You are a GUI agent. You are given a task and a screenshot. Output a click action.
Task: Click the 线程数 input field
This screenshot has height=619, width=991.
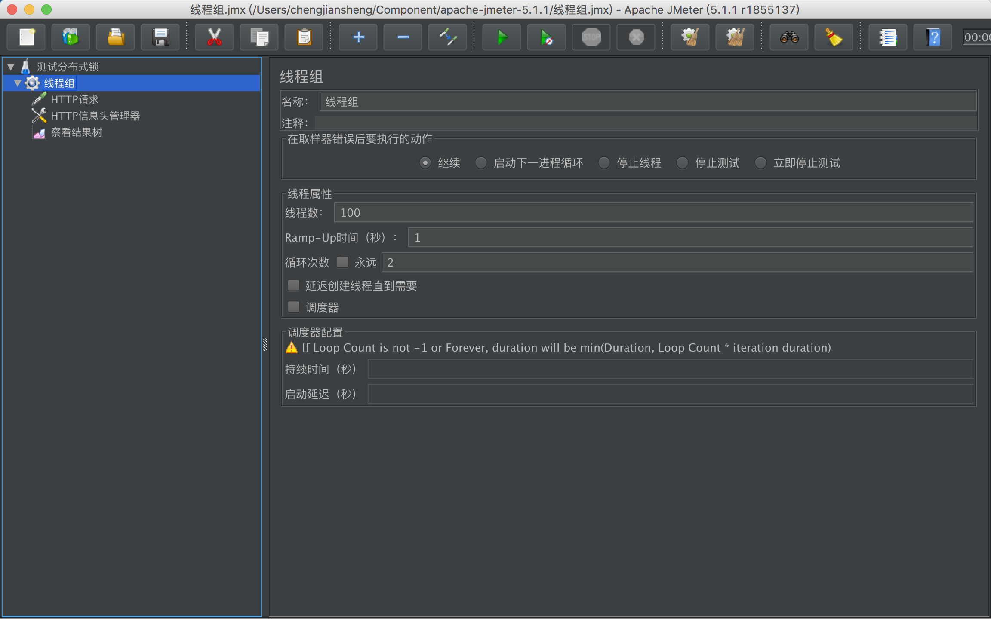(x=653, y=213)
